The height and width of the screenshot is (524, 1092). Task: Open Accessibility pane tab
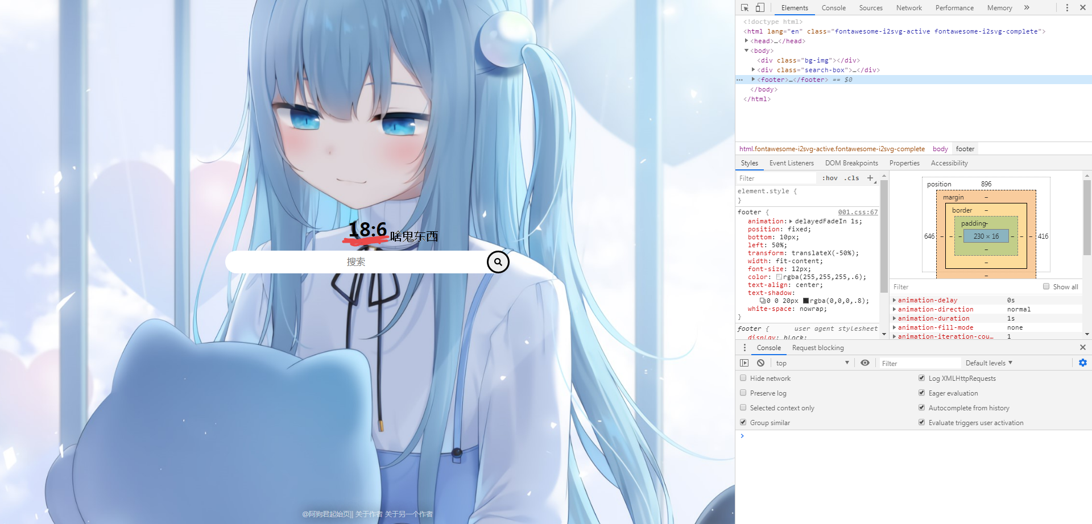pos(949,163)
